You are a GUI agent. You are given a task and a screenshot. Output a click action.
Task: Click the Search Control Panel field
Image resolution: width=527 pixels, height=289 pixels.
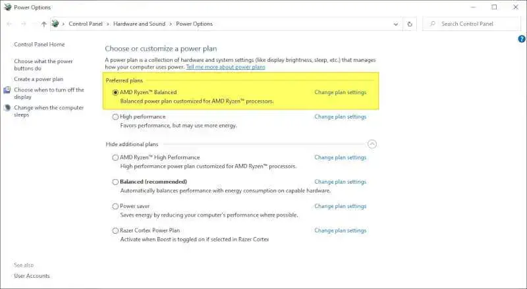click(x=472, y=24)
